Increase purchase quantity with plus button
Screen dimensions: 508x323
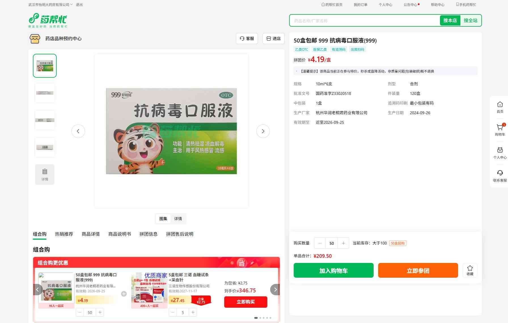click(343, 243)
